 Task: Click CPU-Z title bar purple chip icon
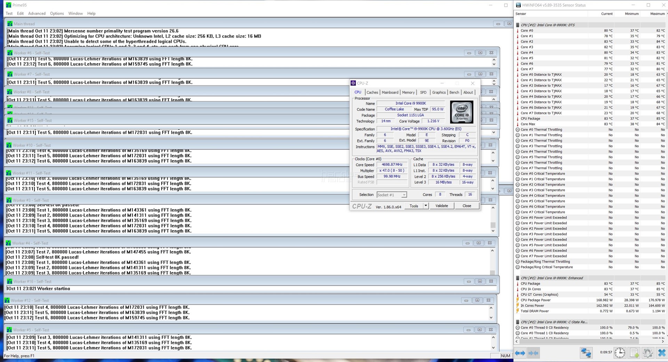pyautogui.click(x=353, y=83)
